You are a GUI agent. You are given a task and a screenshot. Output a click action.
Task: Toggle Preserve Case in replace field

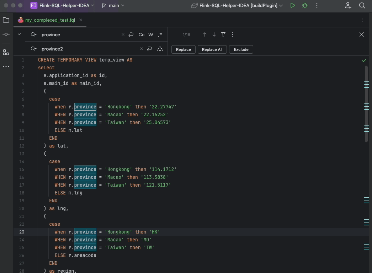(160, 49)
